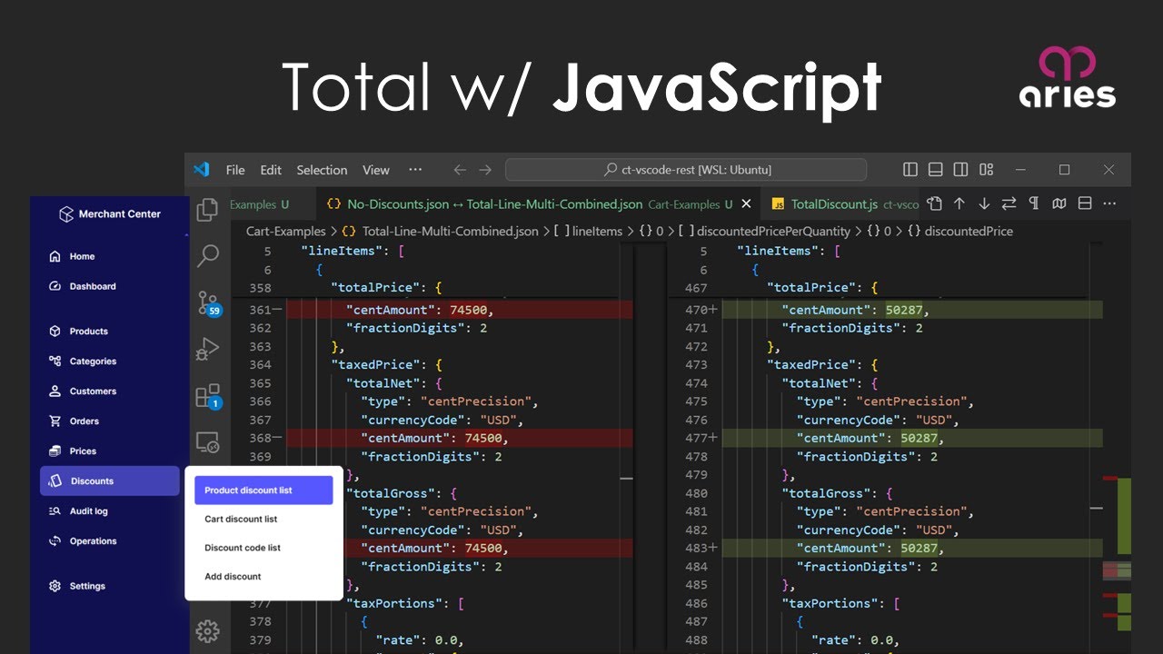Open the Selection menu
Viewport: 1163px width, 654px height.
point(322,170)
